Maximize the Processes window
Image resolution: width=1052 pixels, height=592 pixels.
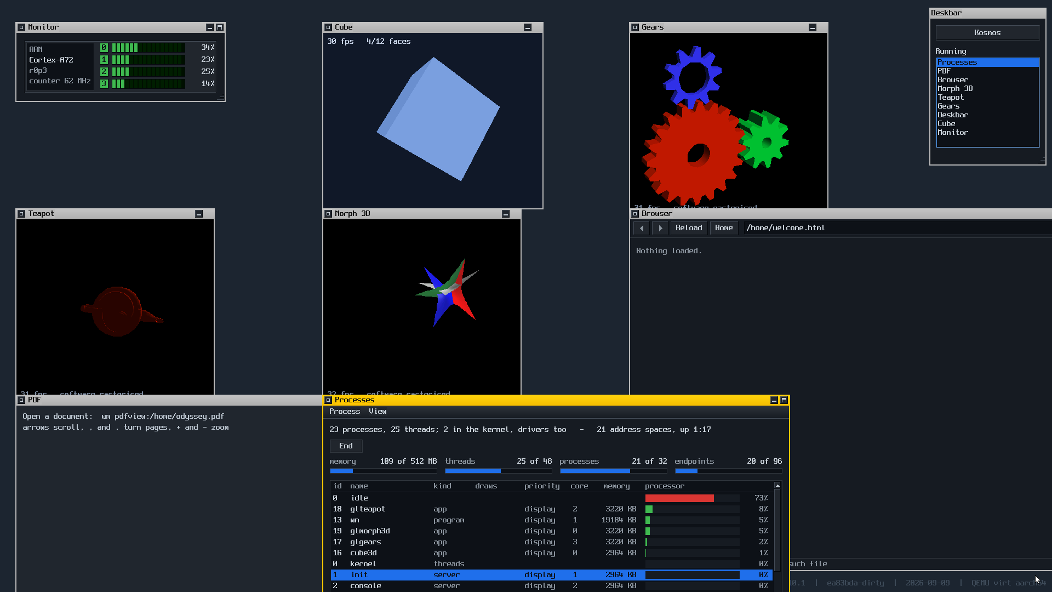pos(784,400)
